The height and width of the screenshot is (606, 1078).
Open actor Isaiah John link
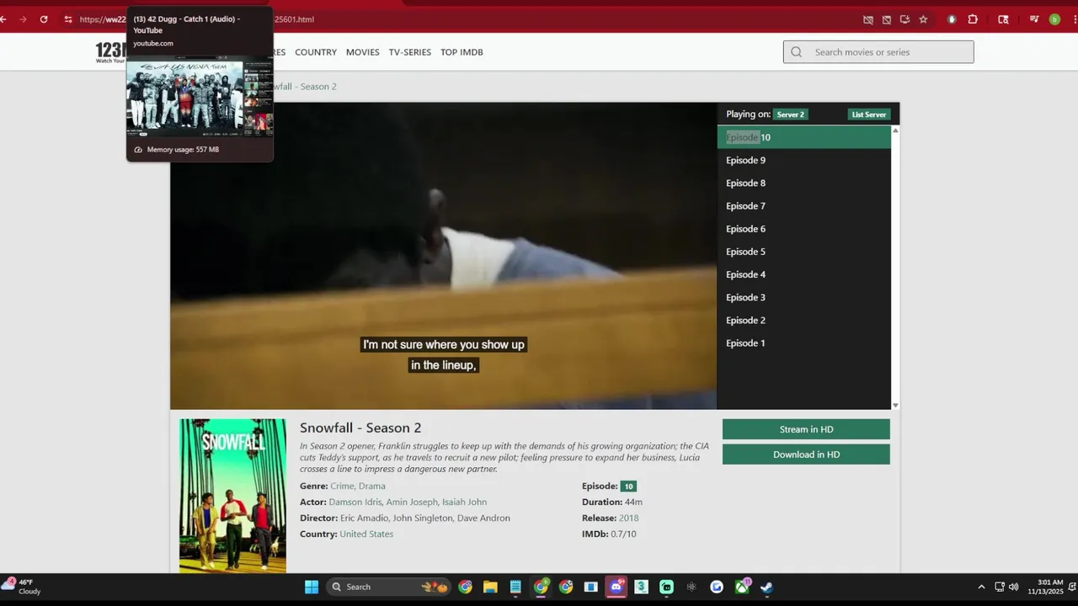[x=465, y=502]
